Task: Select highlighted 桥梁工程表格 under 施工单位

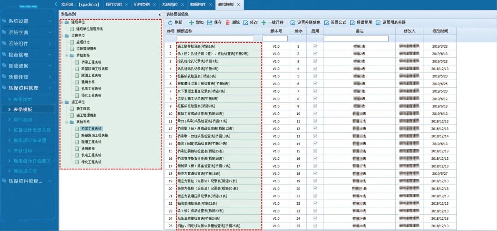Action: pyautogui.click(x=91, y=128)
